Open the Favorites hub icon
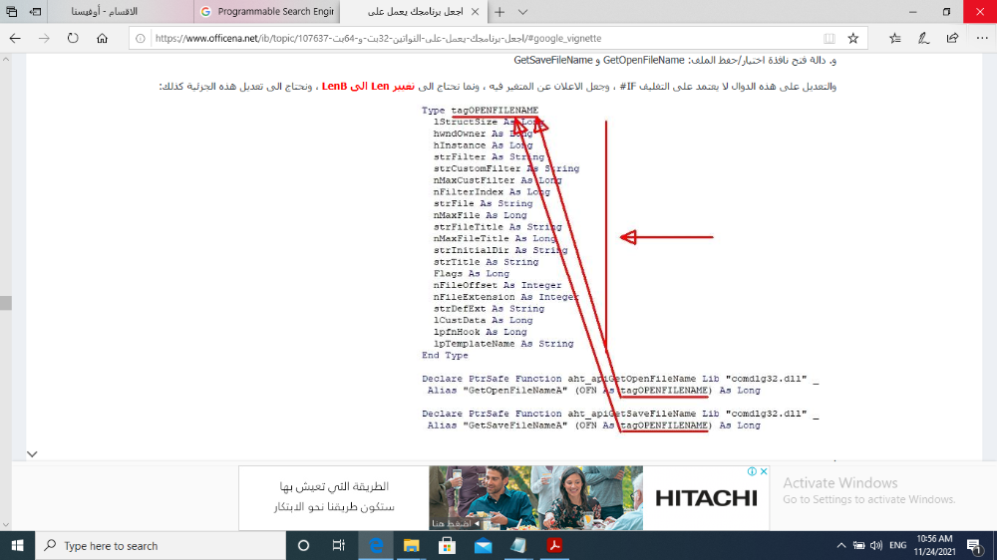997x560 pixels. tap(894, 38)
